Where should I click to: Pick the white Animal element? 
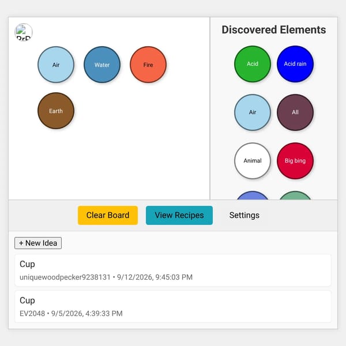(x=253, y=161)
